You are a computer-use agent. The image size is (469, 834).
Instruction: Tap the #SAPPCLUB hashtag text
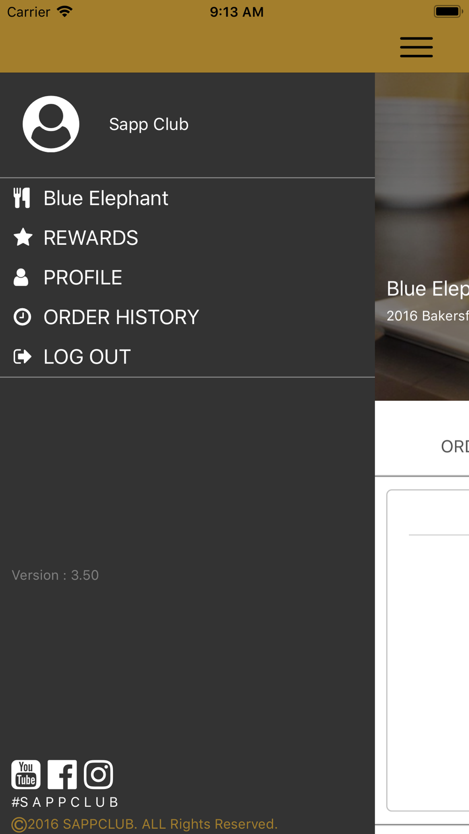click(x=65, y=802)
